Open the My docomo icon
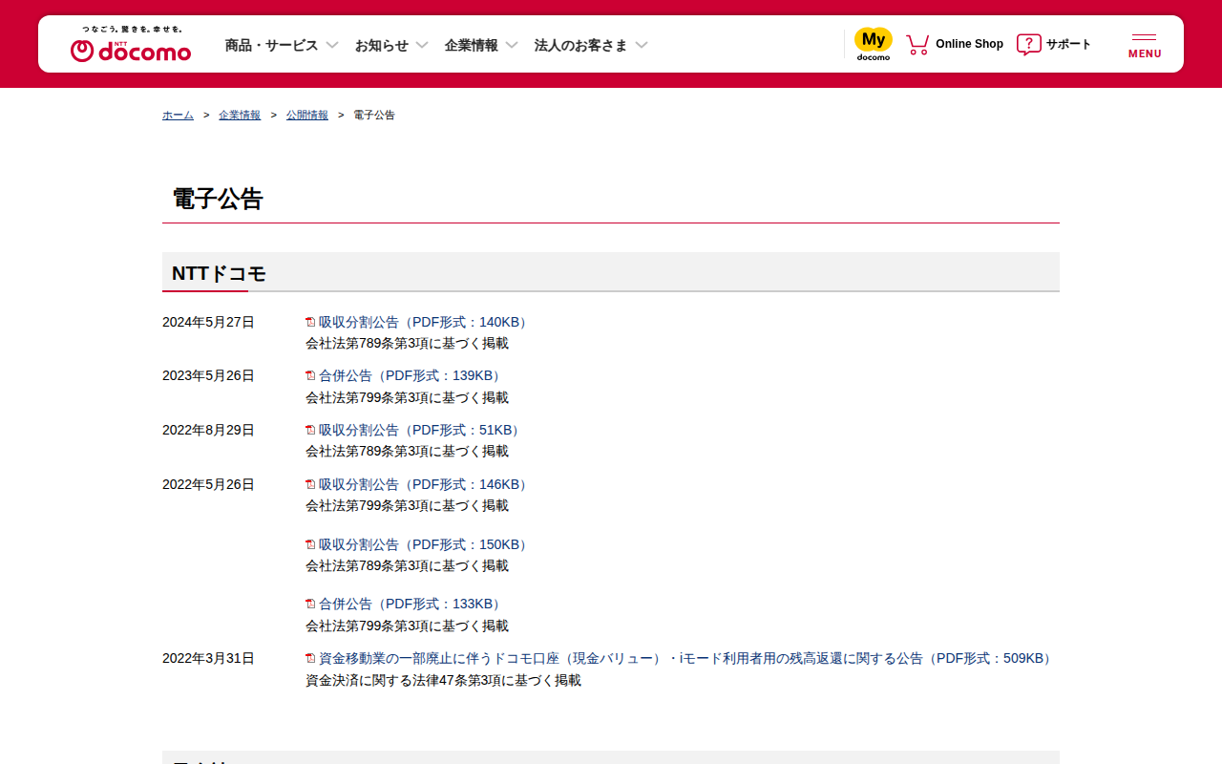Image resolution: width=1222 pixels, height=764 pixels. [x=873, y=44]
